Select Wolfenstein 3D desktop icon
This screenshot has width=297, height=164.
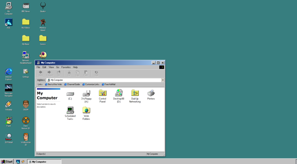(x=26, y=139)
